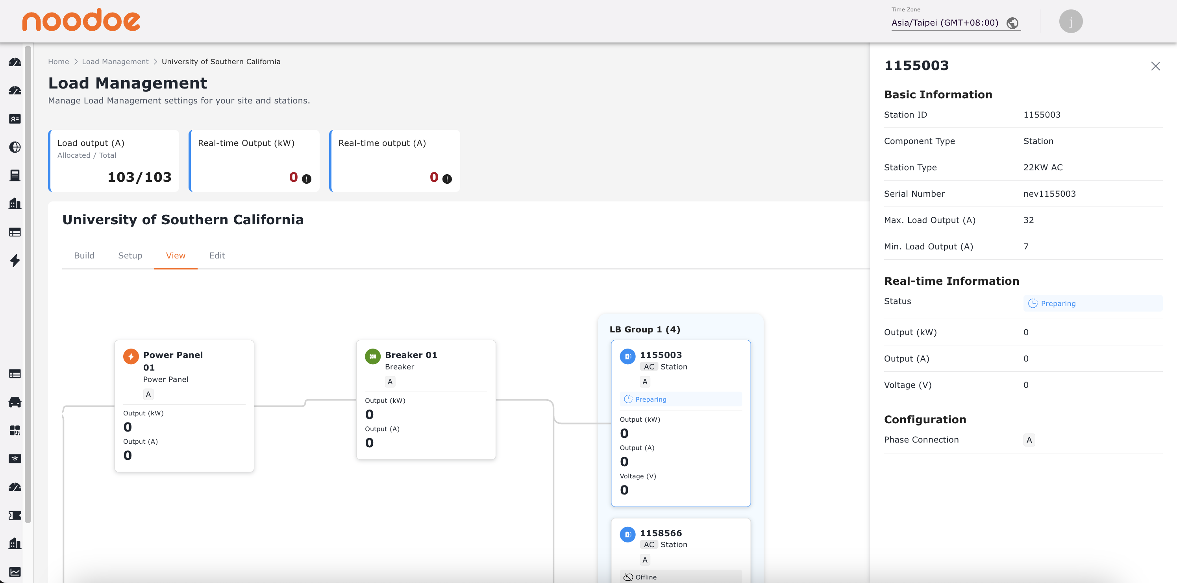Open the lightning bolt sidebar icon
The height and width of the screenshot is (583, 1177).
tap(15, 260)
